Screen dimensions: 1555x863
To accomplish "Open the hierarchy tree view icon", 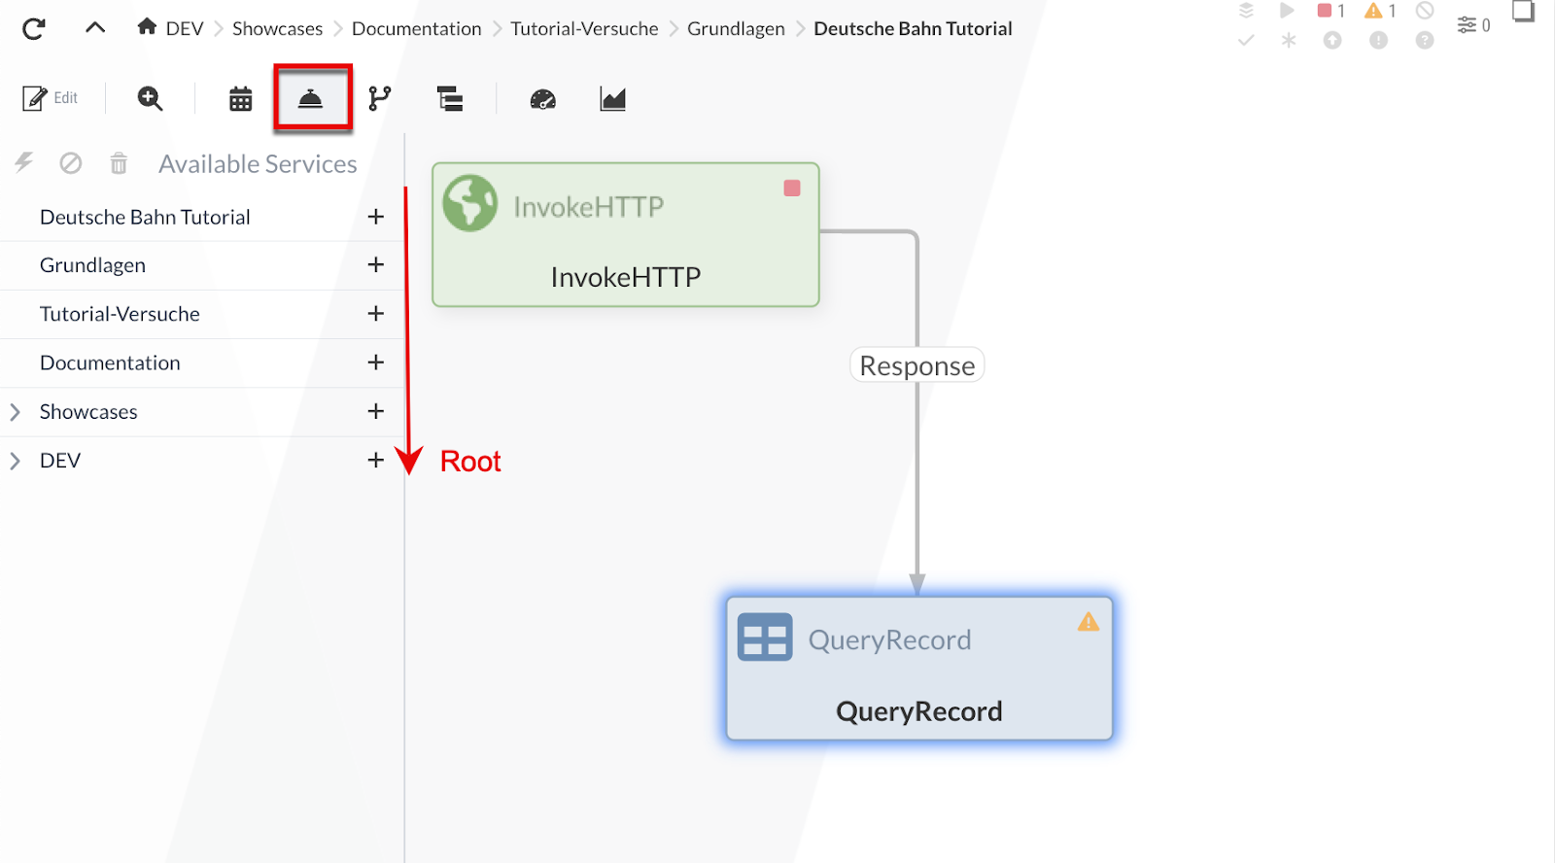I will coord(449,98).
